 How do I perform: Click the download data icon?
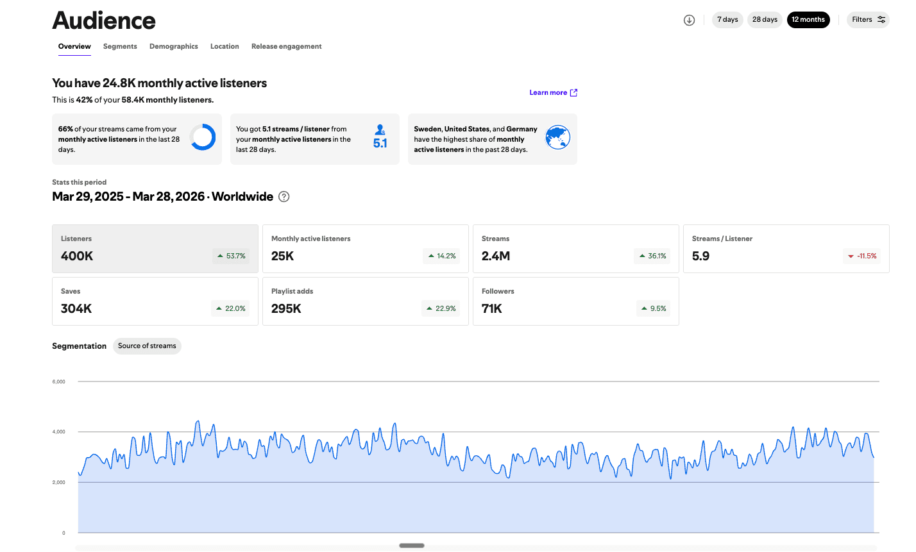pyautogui.click(x=689, y=20)
